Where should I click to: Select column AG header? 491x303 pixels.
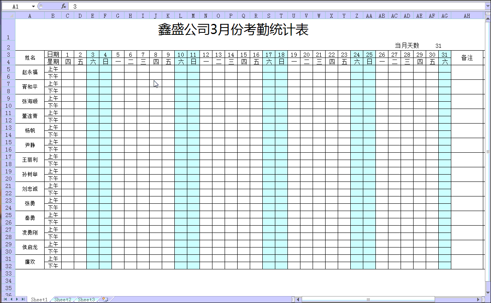pos(445,16)
